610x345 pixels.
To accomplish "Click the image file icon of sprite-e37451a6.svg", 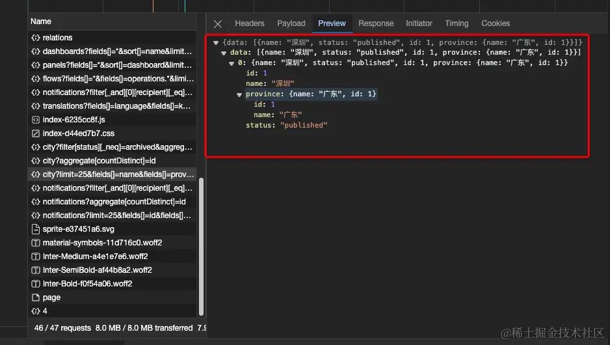I will tap(35, 229).
